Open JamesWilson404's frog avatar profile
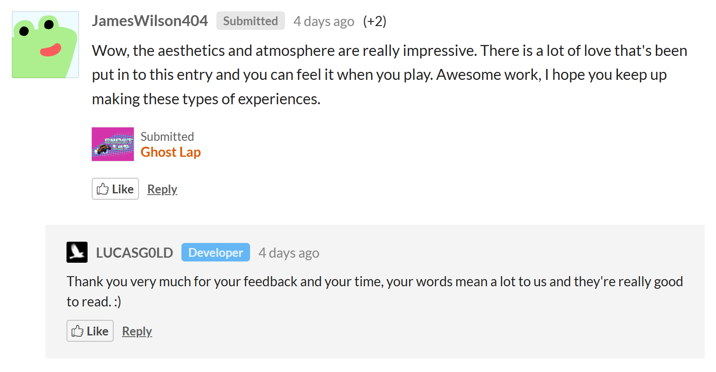The height and width of the screenshot is (372, 716). pos(45,45)
